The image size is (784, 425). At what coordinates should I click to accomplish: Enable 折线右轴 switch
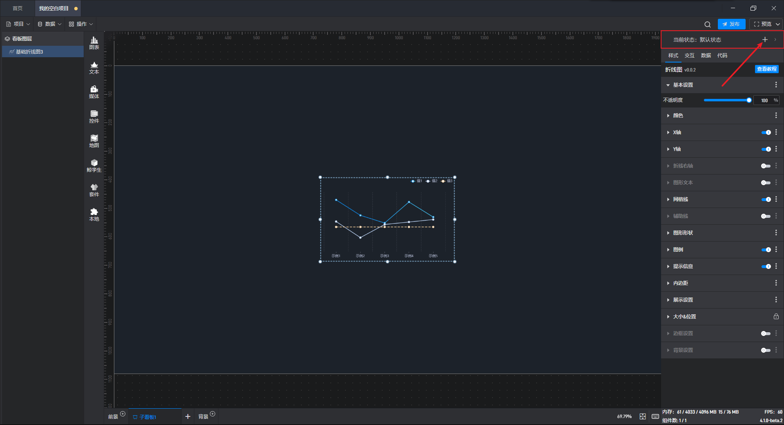(766, 166)
